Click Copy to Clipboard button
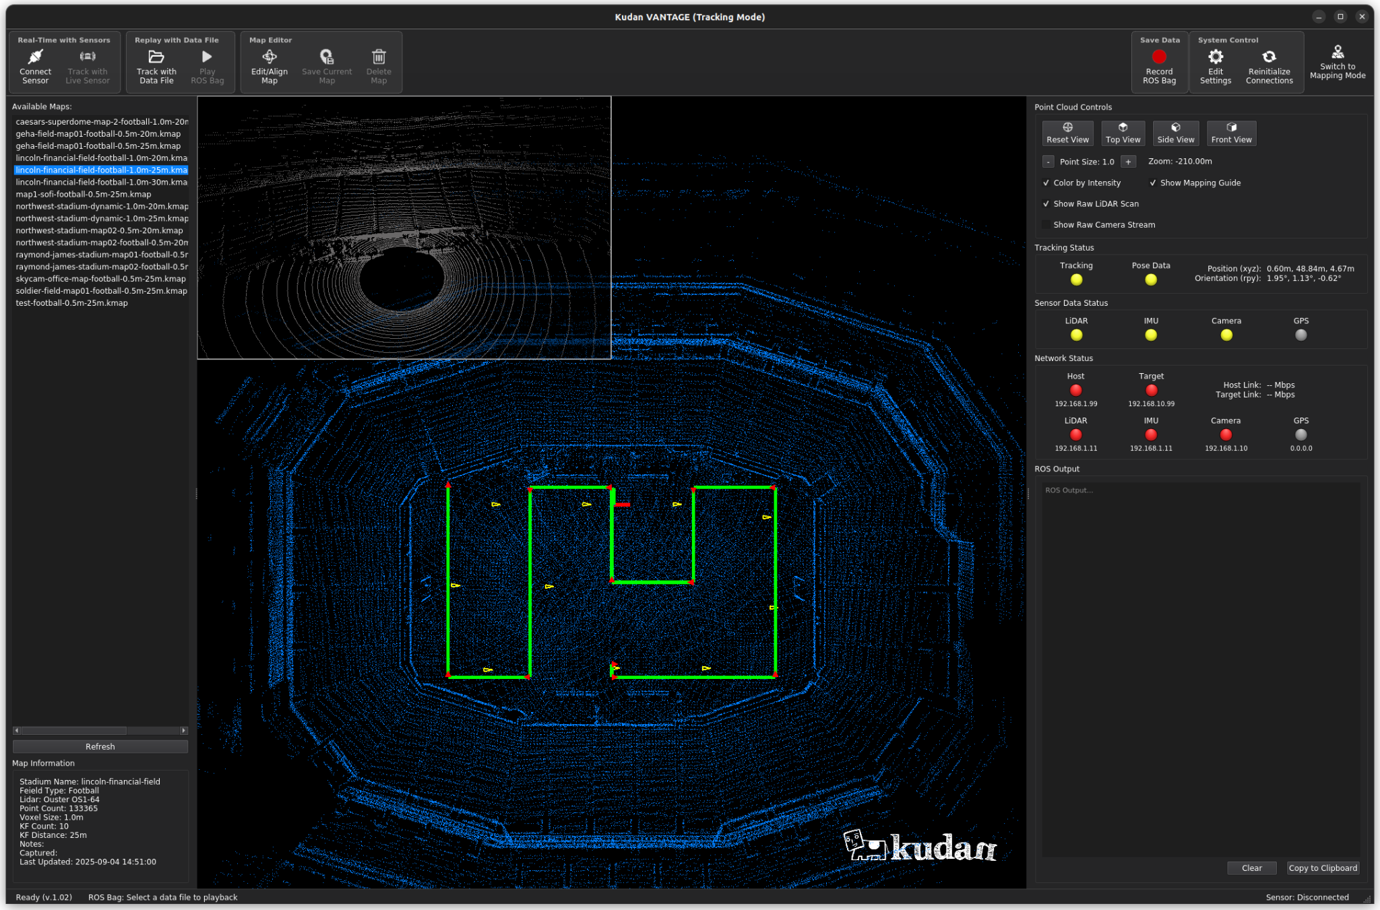The width and height of the screenshot is (1380, 910). point(1322,868)
